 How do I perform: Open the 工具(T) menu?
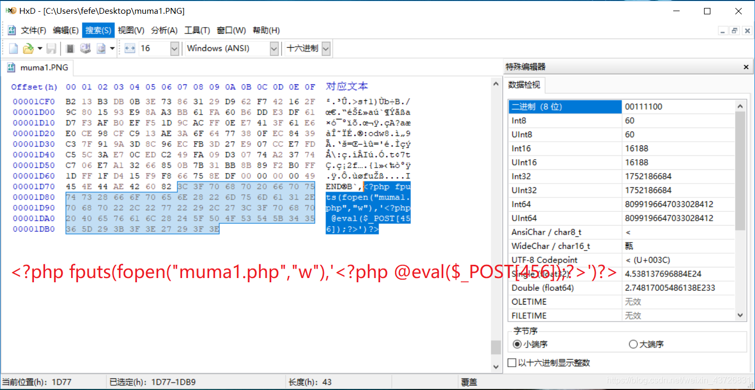pos(197,30)
